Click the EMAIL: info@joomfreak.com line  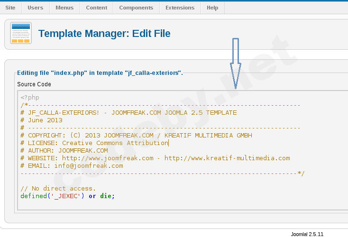tap(72, 166)
